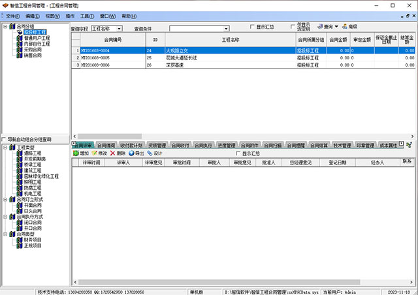Select contract row MT201603-0005
This screenshot has width=418, height=295.
(243, 58)
